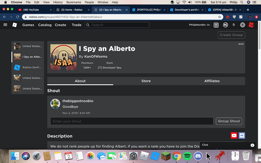The height and width of the screenshot is (163, 261).
Task: Open the Trade navigation link
Action: click(76, 25)
